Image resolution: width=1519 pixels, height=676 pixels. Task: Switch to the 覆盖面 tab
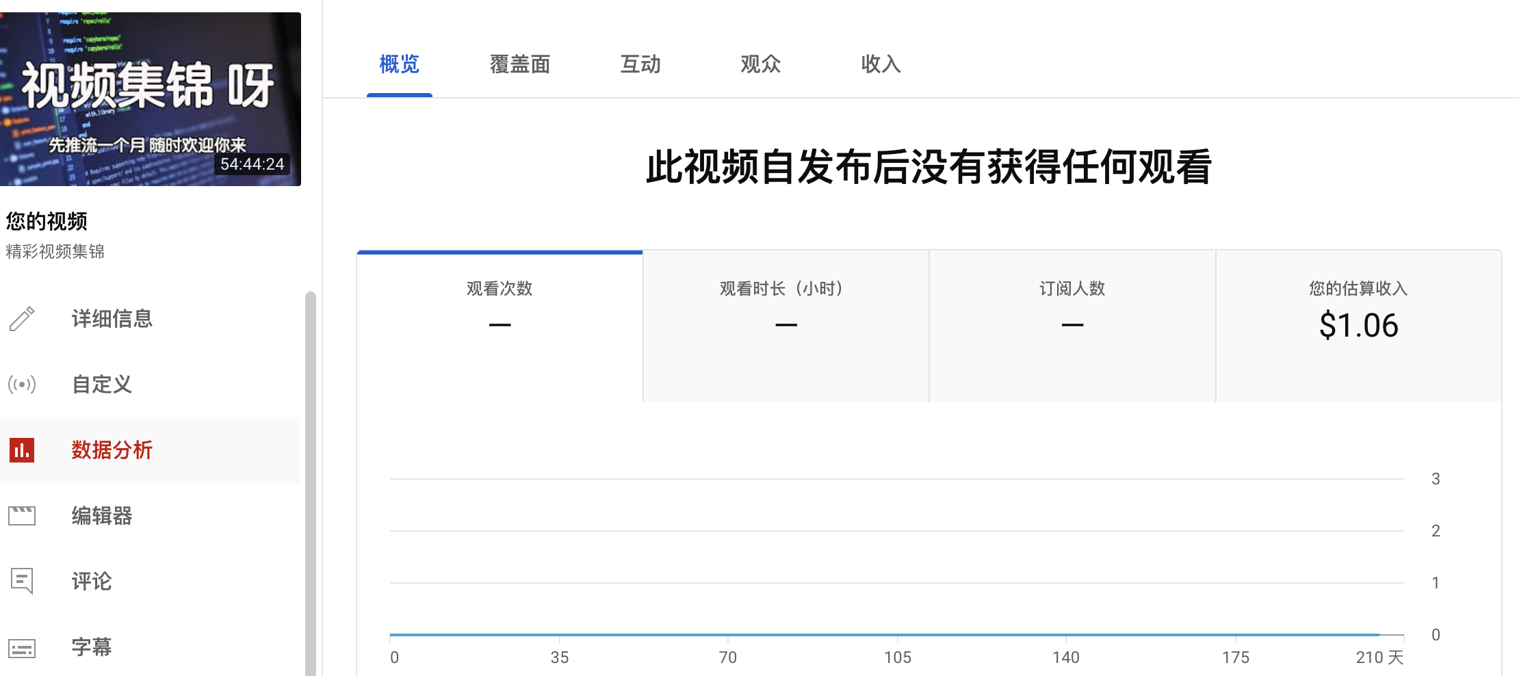[520, 64]
